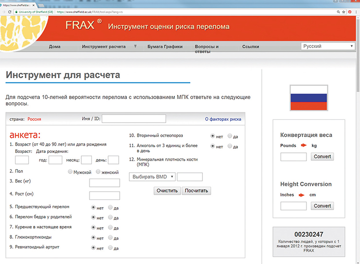
Task: Choose да for Ревматоидный артрит
Action: [110, 247]
